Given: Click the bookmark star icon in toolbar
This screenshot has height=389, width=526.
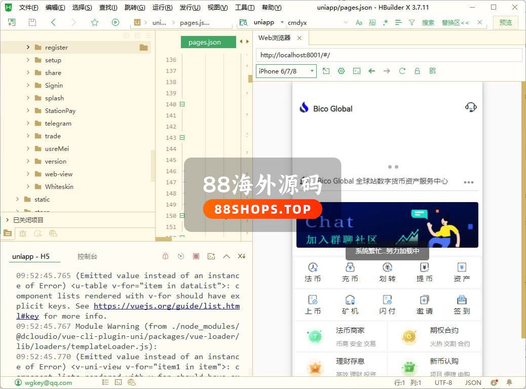Looking at the screenshot, I should pos(95,22).
